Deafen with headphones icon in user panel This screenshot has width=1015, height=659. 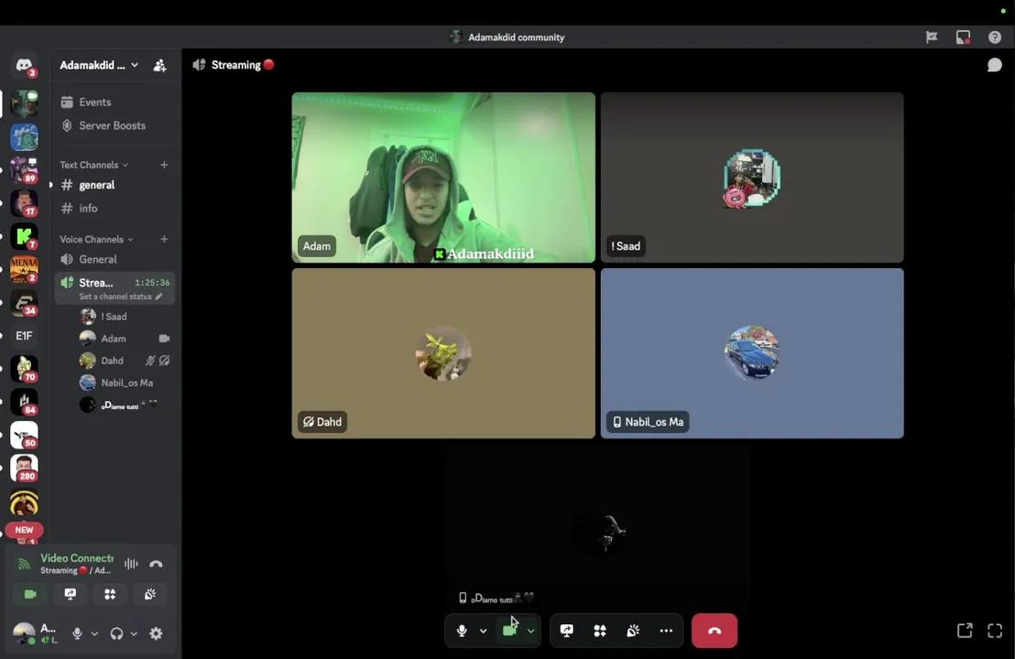pyautogui.click(x=116, y=633)
